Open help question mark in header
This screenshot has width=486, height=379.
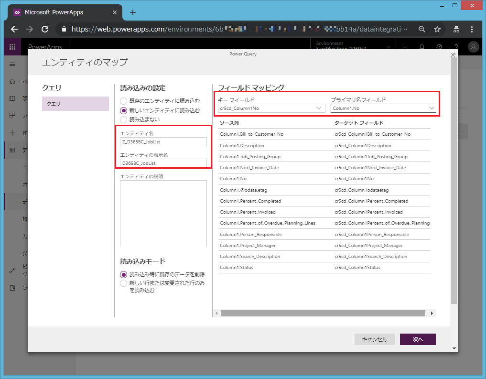pos(456,46)
